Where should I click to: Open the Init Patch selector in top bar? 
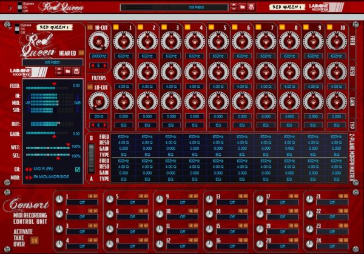pos(174,7)
